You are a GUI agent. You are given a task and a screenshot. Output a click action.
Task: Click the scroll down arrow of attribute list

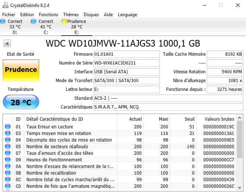coord(239,187)
